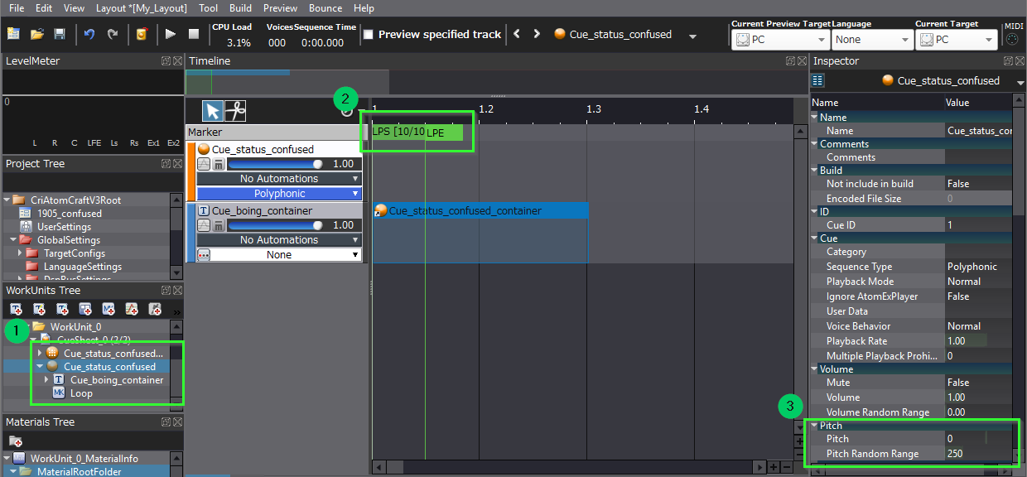Open the Language dropdown set to None

pos(872,39)
